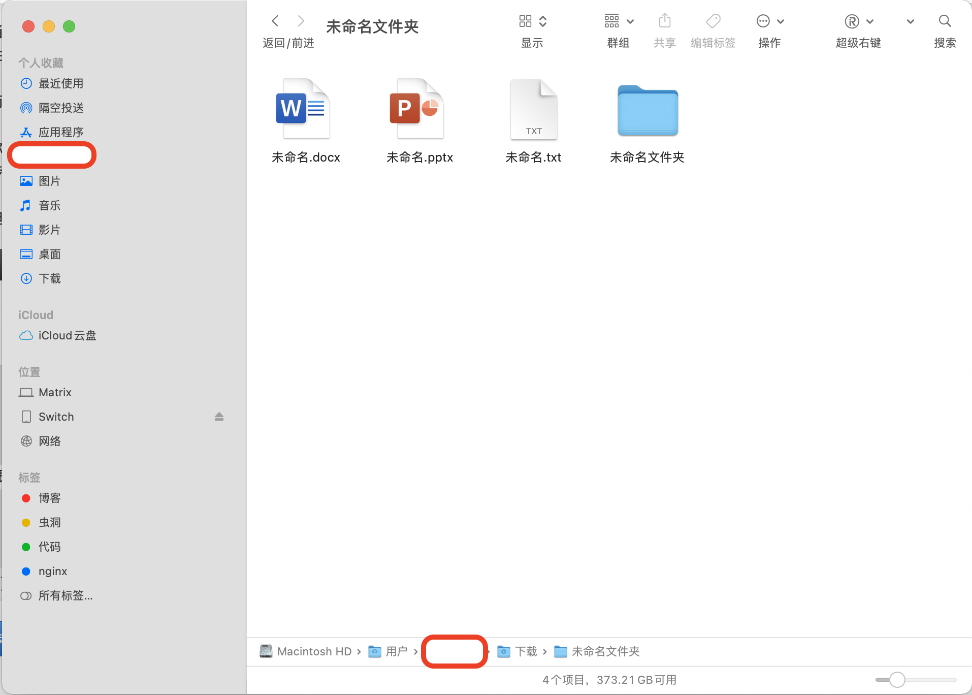Click the Share (共享) toolbar icon
The width and height of the screenshot is (972, 695).
(x=664, y=21)
